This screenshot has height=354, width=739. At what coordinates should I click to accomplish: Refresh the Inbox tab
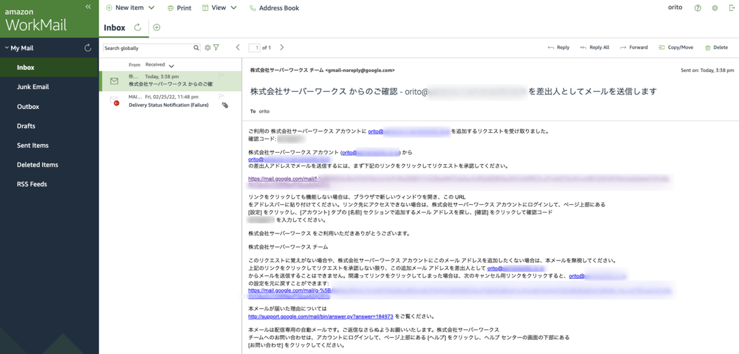(x=137, y=27)
